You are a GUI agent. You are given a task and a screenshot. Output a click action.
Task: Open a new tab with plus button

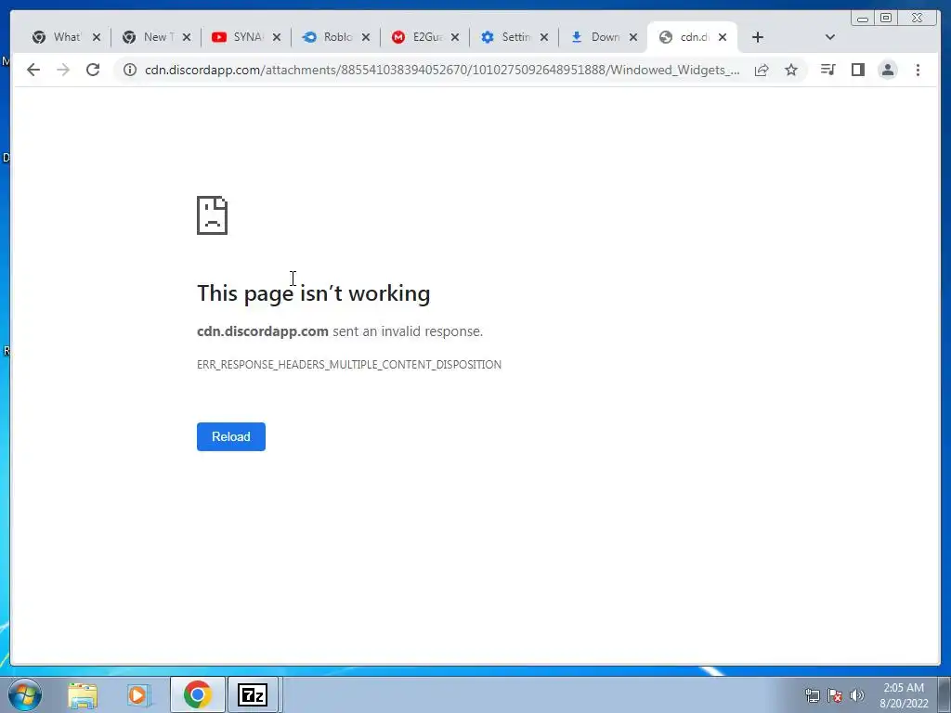(758, 37)
